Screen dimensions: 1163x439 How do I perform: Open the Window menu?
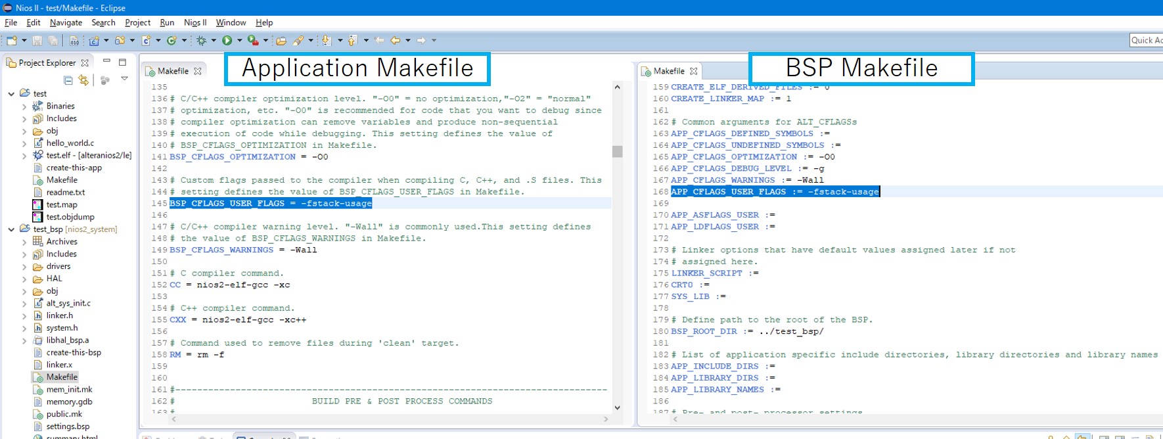coord(231,22)
